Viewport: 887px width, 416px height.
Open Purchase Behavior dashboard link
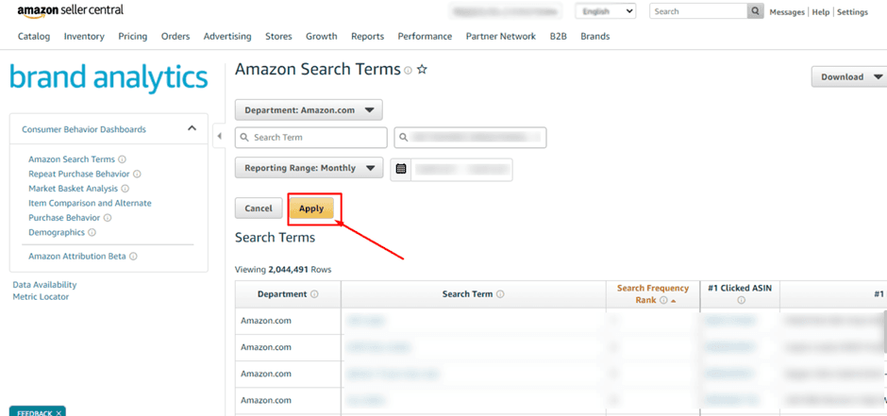click(64, 218)
